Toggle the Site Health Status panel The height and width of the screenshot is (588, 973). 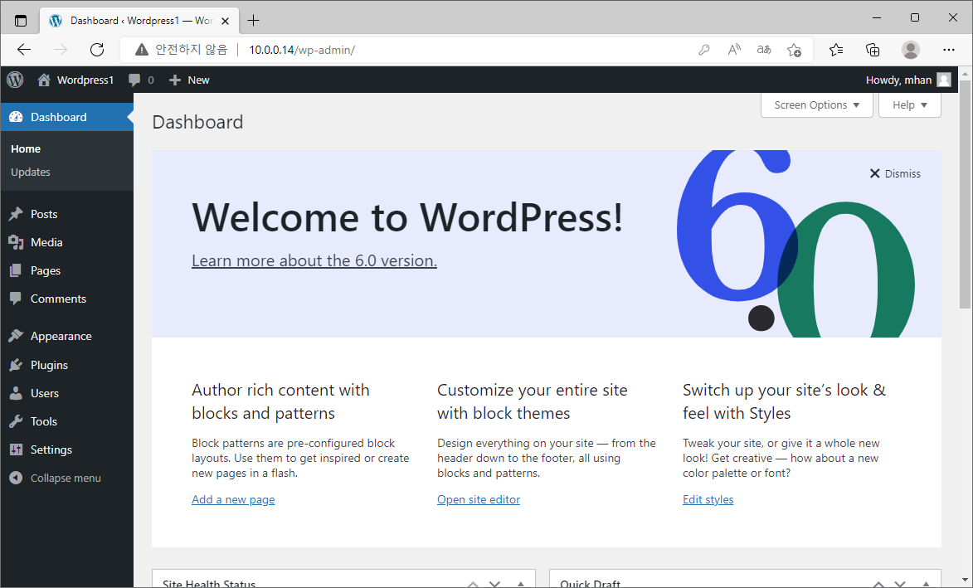[x=521, y=584]
